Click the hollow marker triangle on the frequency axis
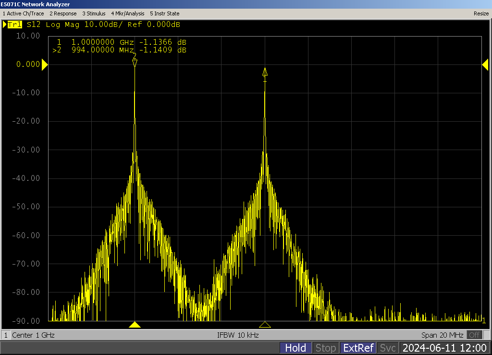 click(265, 325)
